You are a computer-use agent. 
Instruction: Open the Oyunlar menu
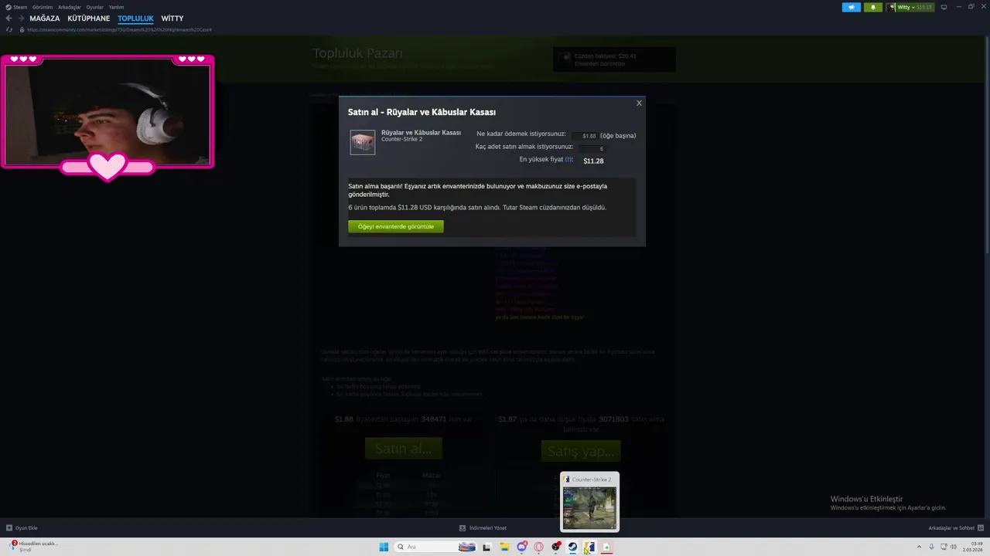tap(95, 7)
